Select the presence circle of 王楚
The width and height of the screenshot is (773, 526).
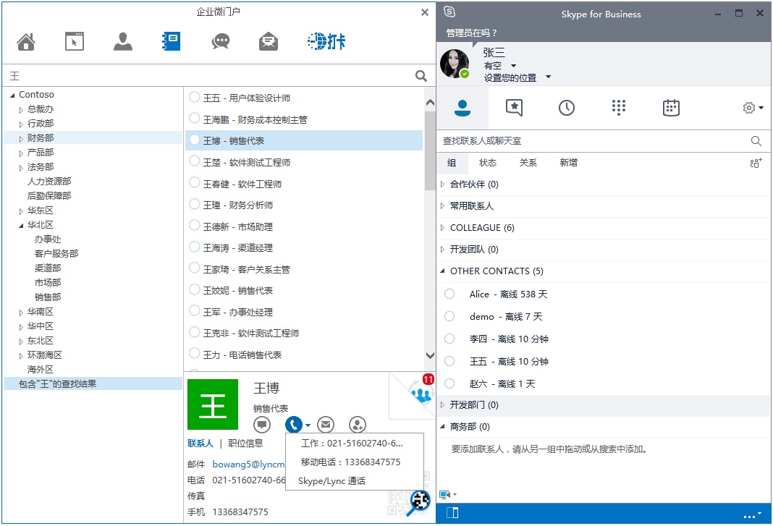coord(194,161)
